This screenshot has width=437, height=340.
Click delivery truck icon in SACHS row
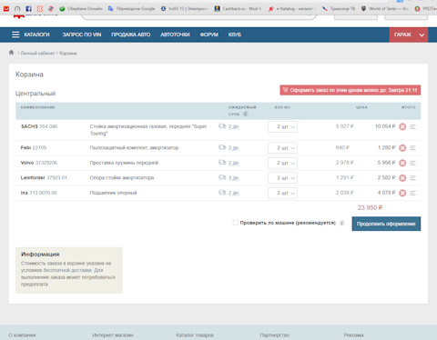click(222, 126)
